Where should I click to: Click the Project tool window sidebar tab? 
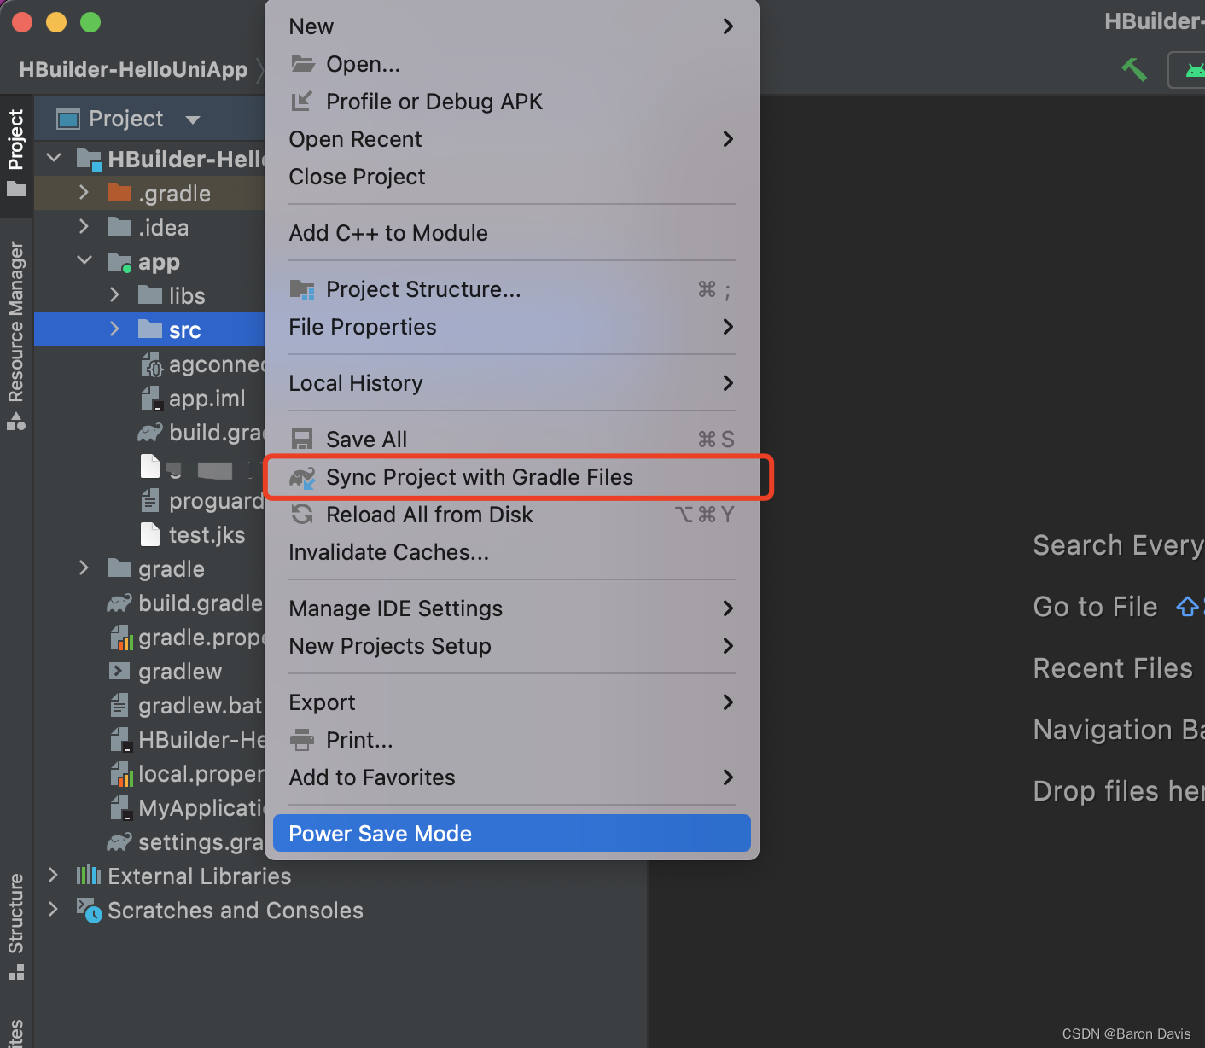coord(16,154)
